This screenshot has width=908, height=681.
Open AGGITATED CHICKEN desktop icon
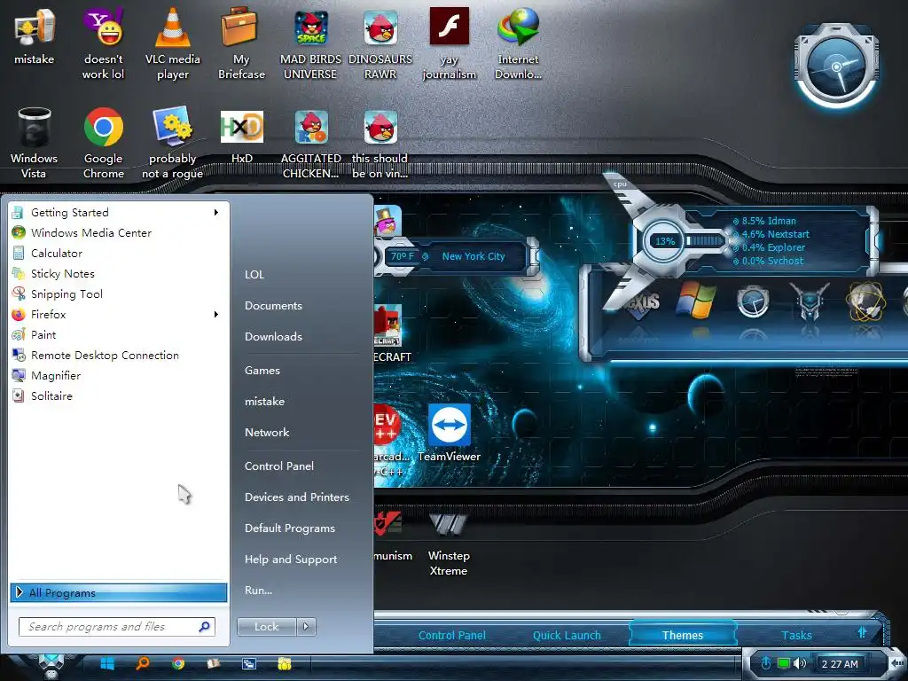pyautogui.click(x=311, y=128)
